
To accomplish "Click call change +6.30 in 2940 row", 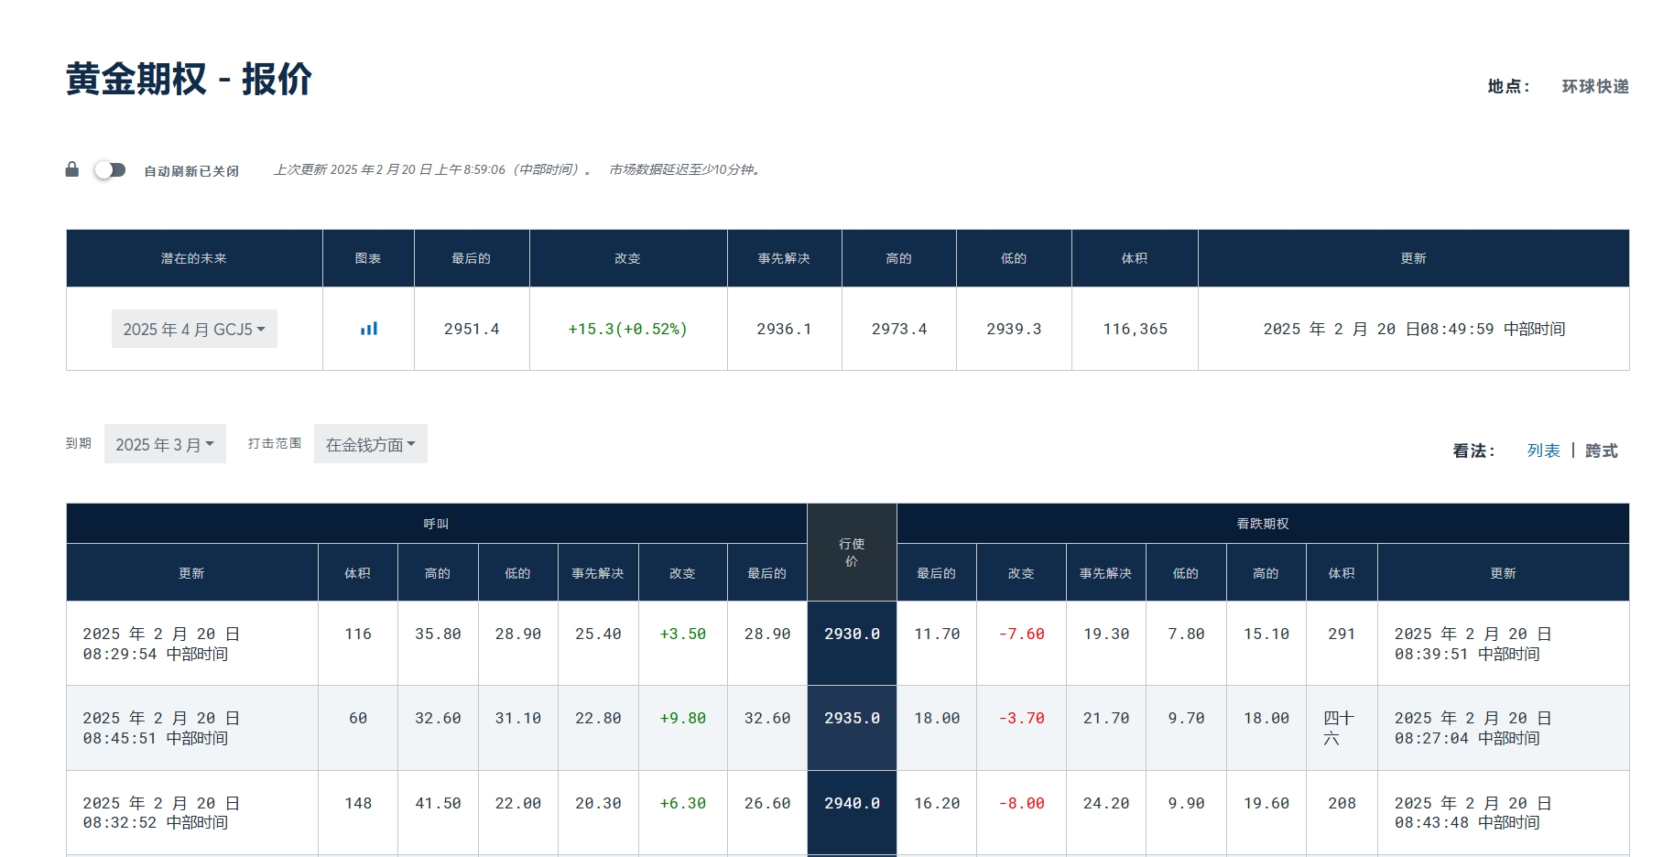I will pyautogui.click(x=683, y=803).
